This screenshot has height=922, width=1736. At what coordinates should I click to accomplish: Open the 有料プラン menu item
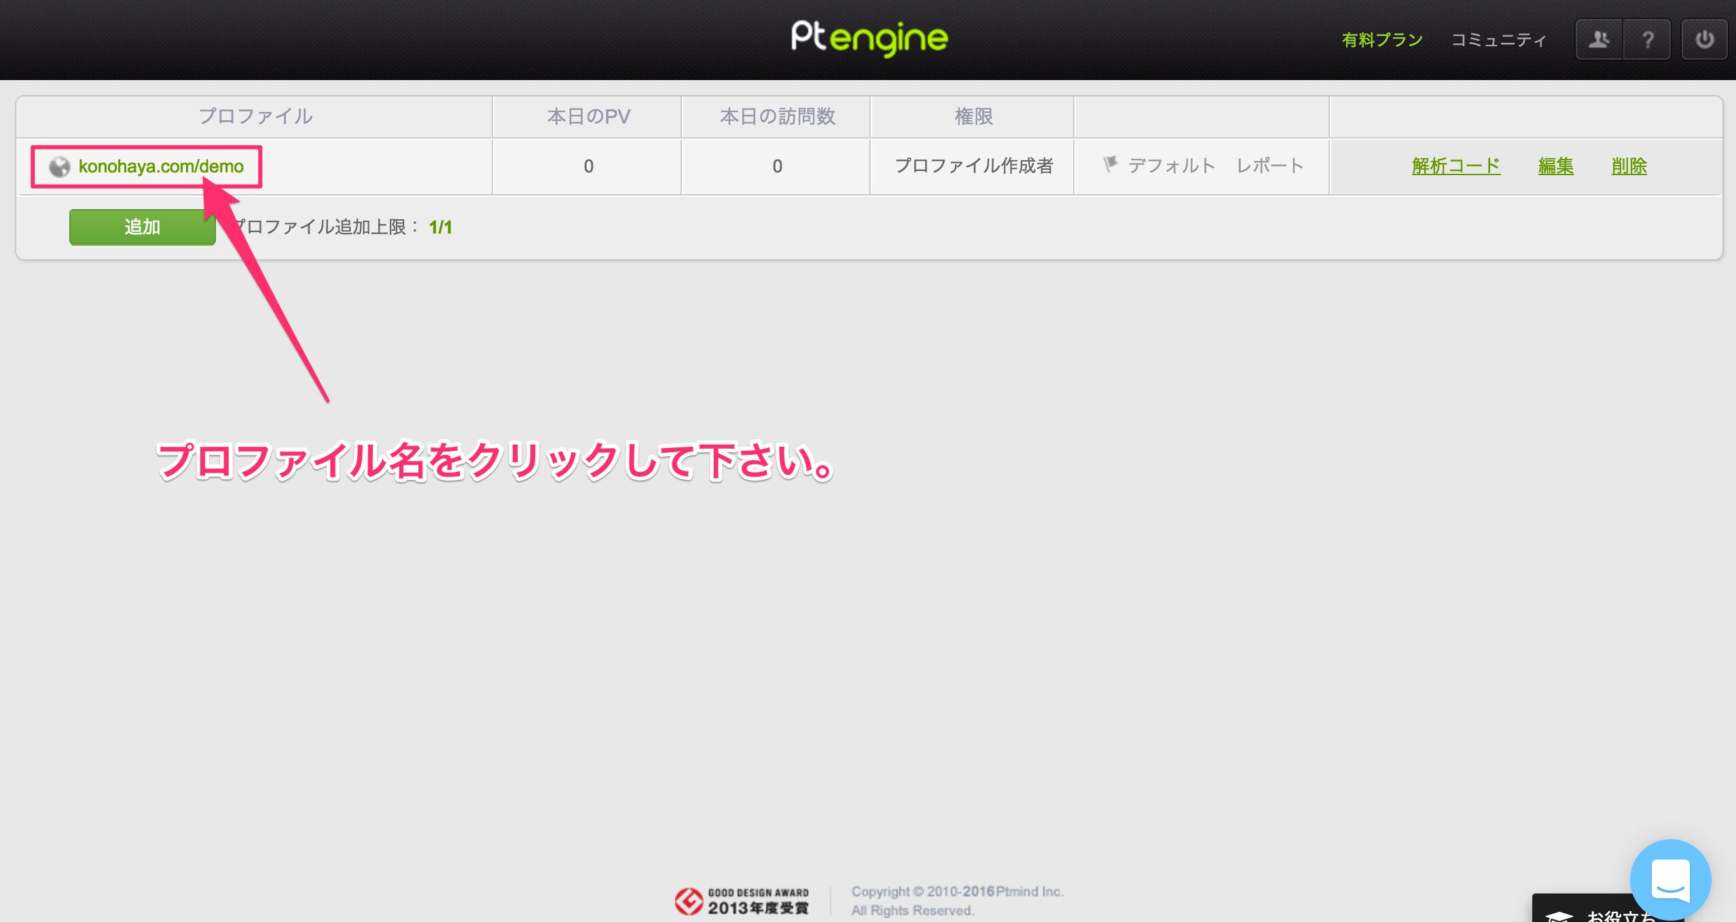[1382, 39]
